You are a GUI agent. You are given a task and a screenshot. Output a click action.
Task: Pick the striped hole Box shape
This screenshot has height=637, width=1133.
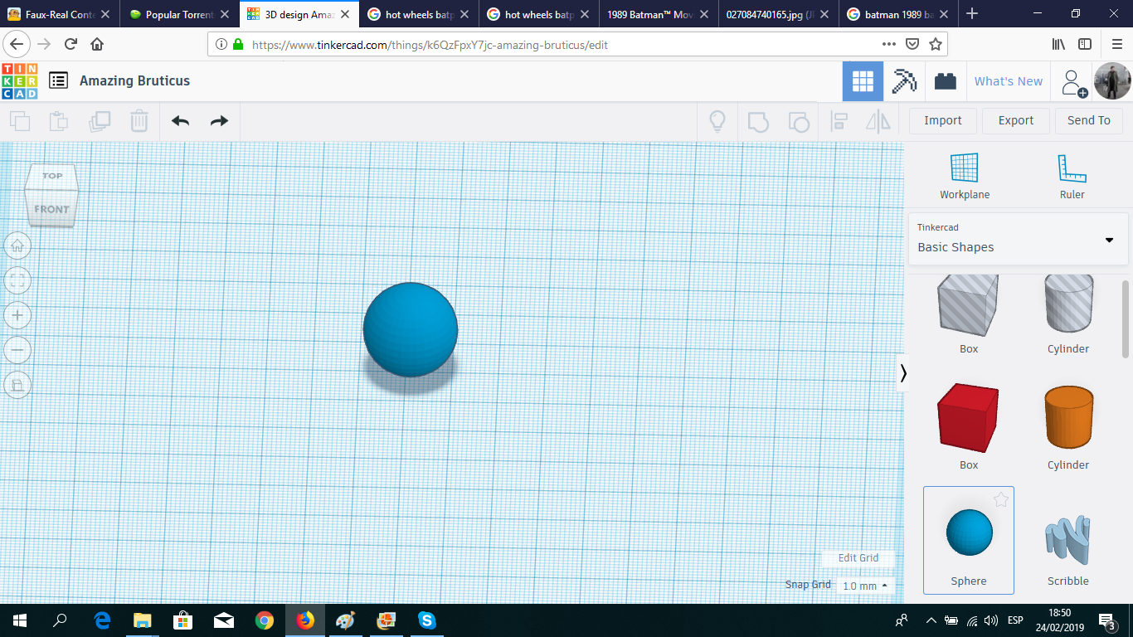click(x=968, y=304)
